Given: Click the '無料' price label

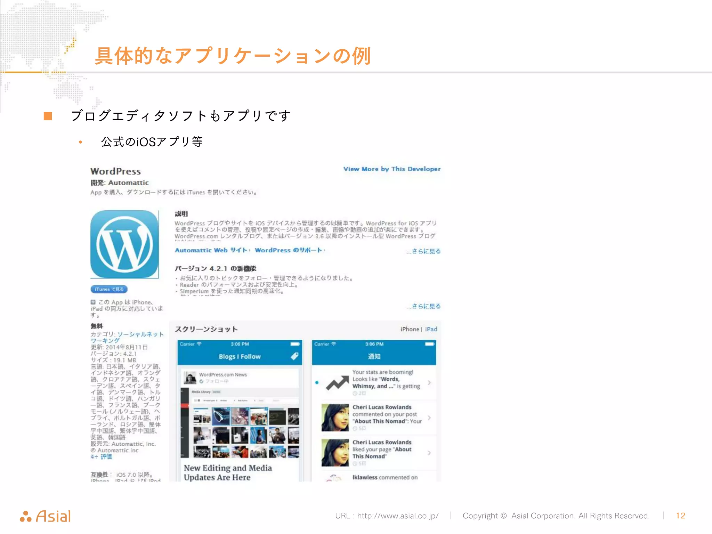Looking at the screenshot, I should pyautogui.click(x=97, y=326).
